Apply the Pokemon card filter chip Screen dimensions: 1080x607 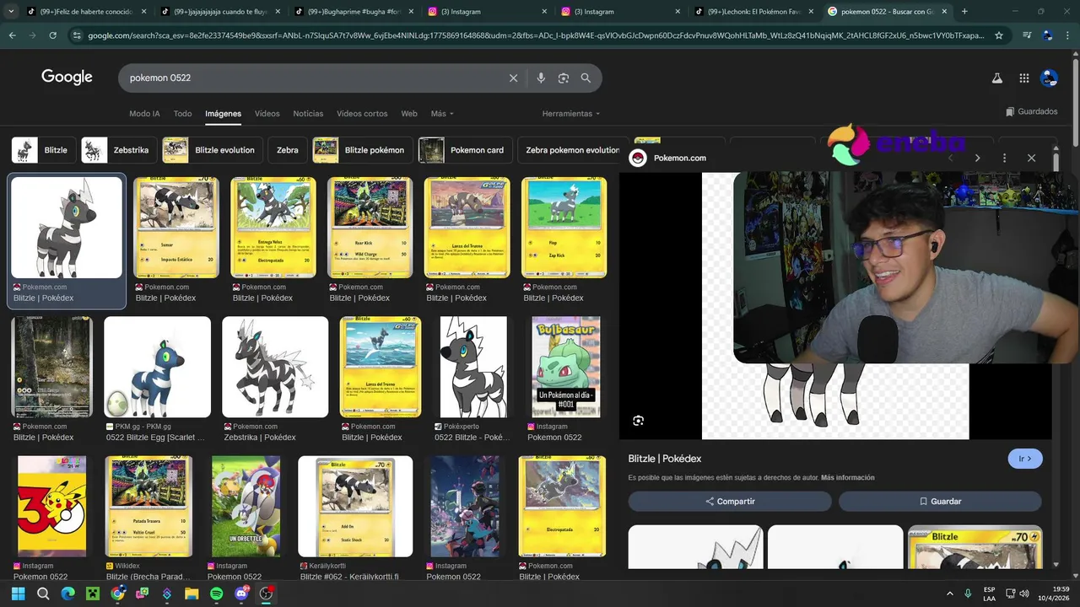pos(465,150)
